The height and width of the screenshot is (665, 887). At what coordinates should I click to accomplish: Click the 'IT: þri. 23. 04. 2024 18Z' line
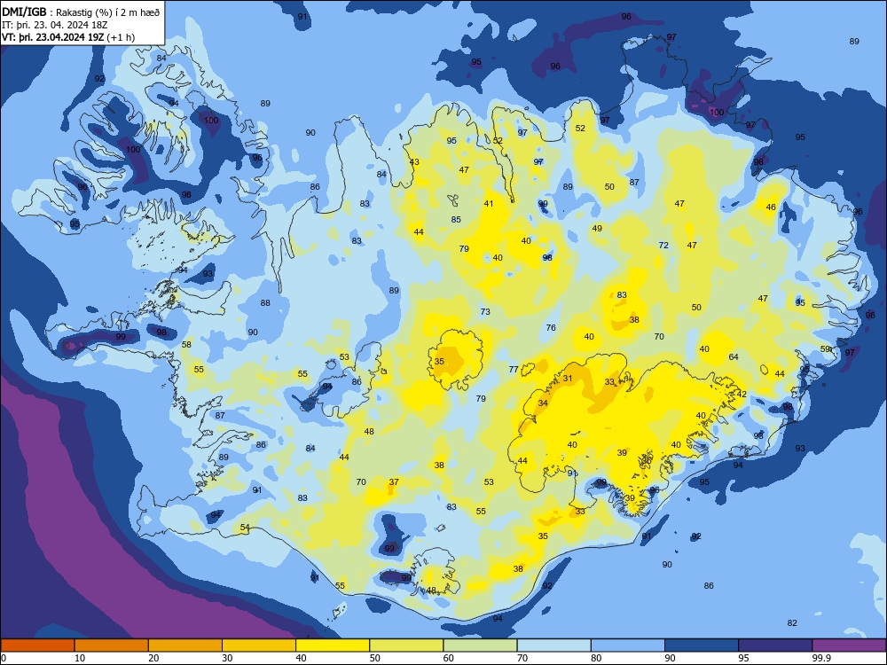[x=55, y=25]
